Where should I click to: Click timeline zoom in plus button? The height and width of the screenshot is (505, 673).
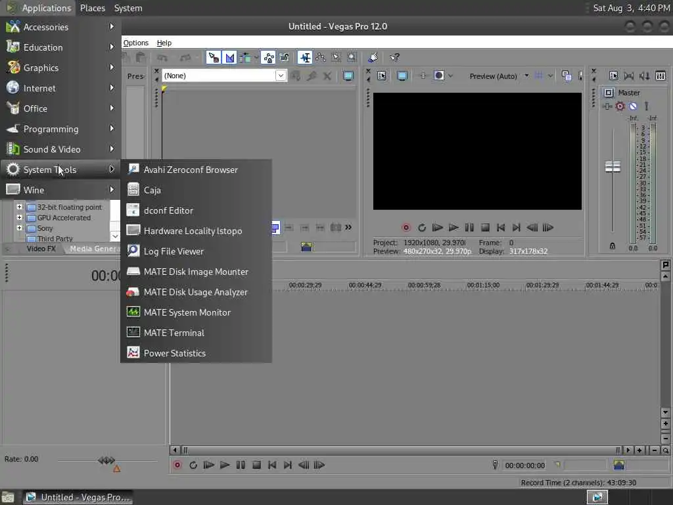(639, 450)
